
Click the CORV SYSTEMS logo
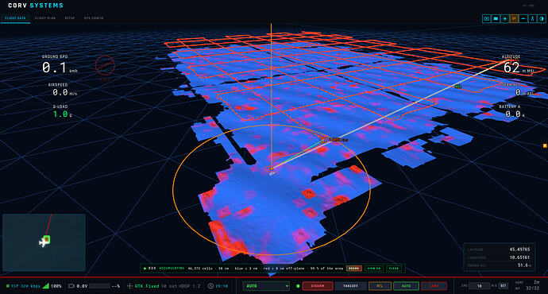coord(36,6)
